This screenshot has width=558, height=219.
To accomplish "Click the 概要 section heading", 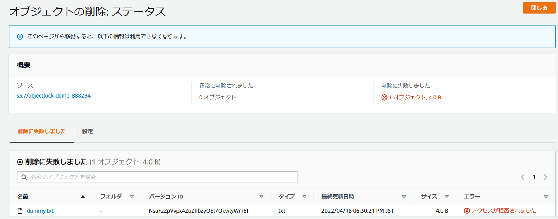I will point(24,65).
